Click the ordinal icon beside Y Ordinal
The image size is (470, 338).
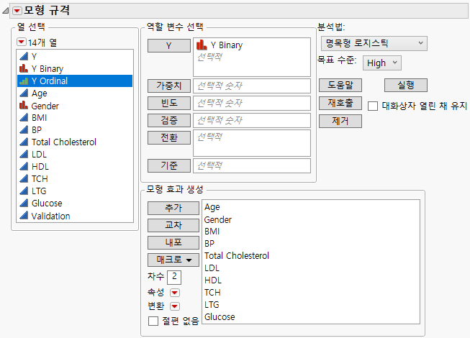[x=24, y=81]
